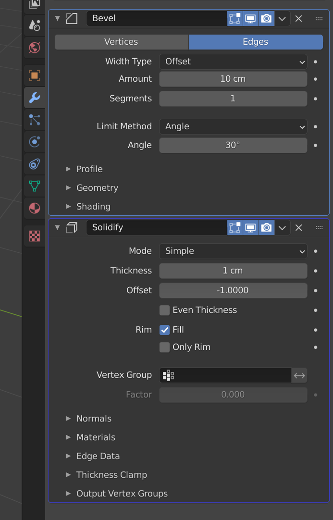The height and width of the screenshot is (520, 333).
Task: Remove the Solidify modifier
Action: tap(298, 227)
